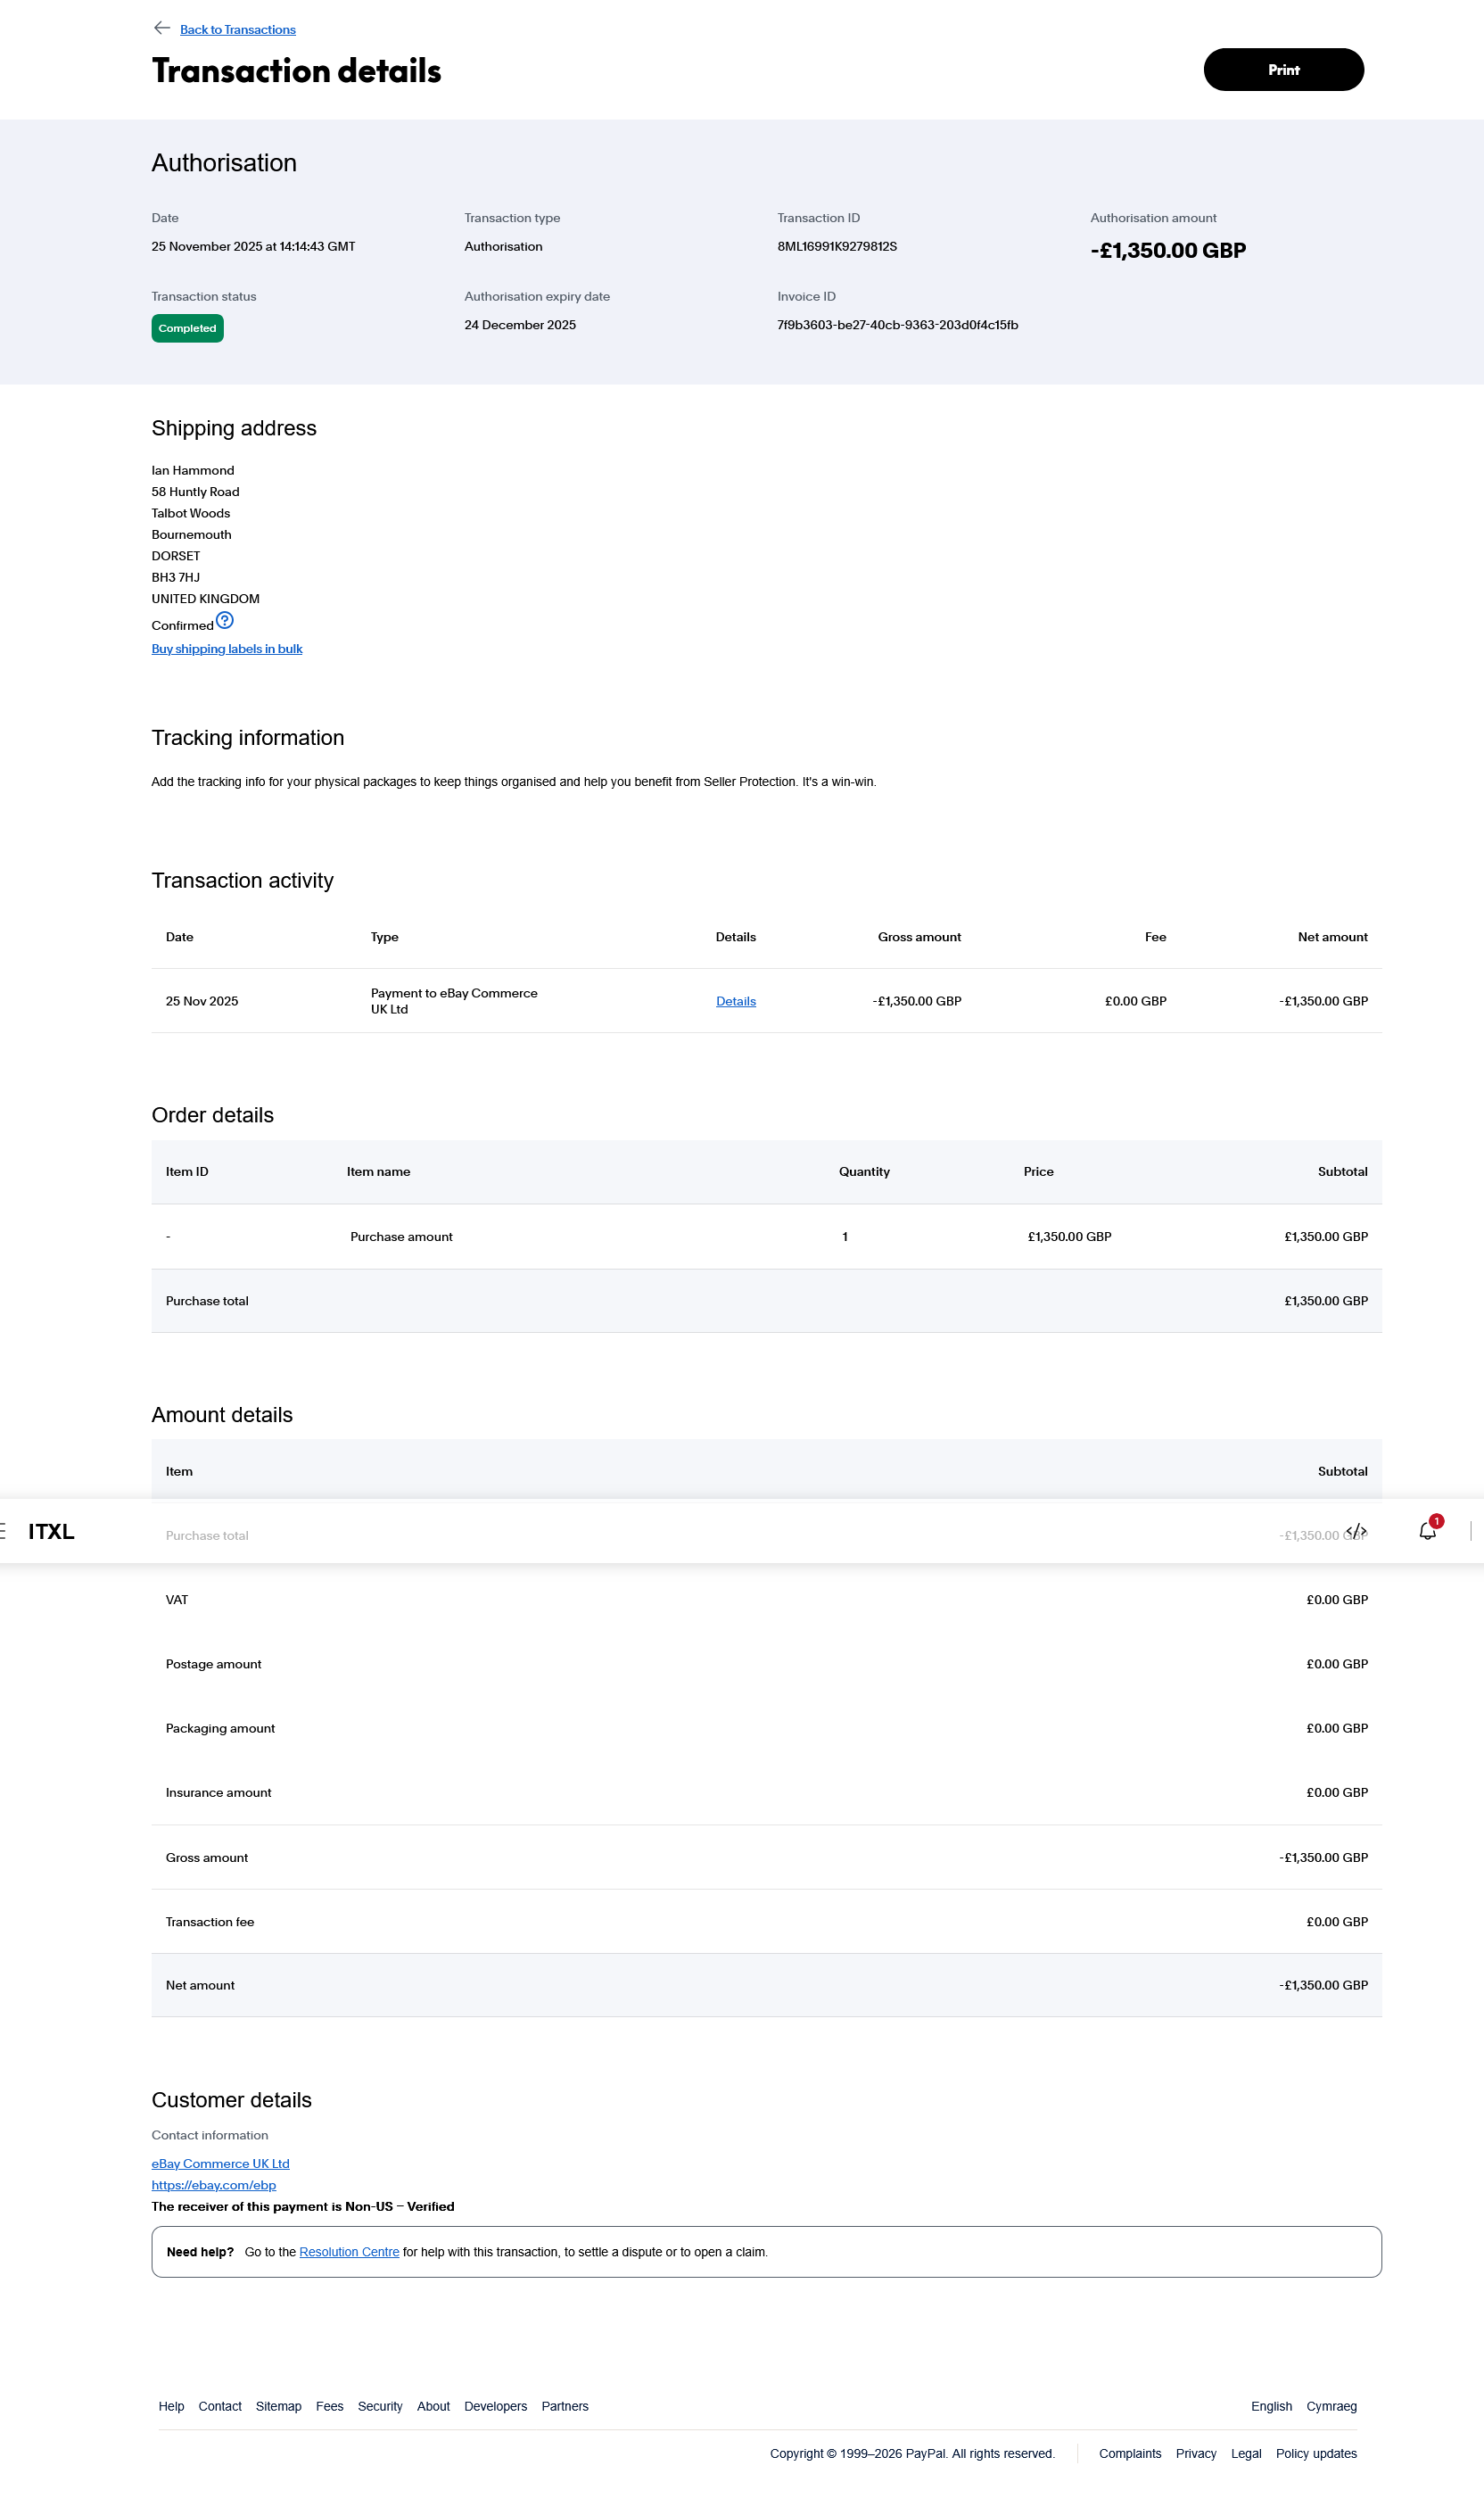Image resolution: width=1484 pixels, height=2507 pixels.
Task: Open About in the footer
Action: coord(433,2407)
